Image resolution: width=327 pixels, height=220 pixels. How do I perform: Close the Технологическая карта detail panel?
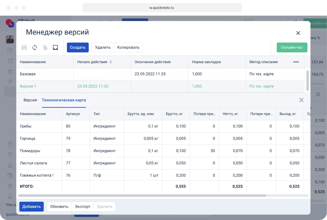301,100
